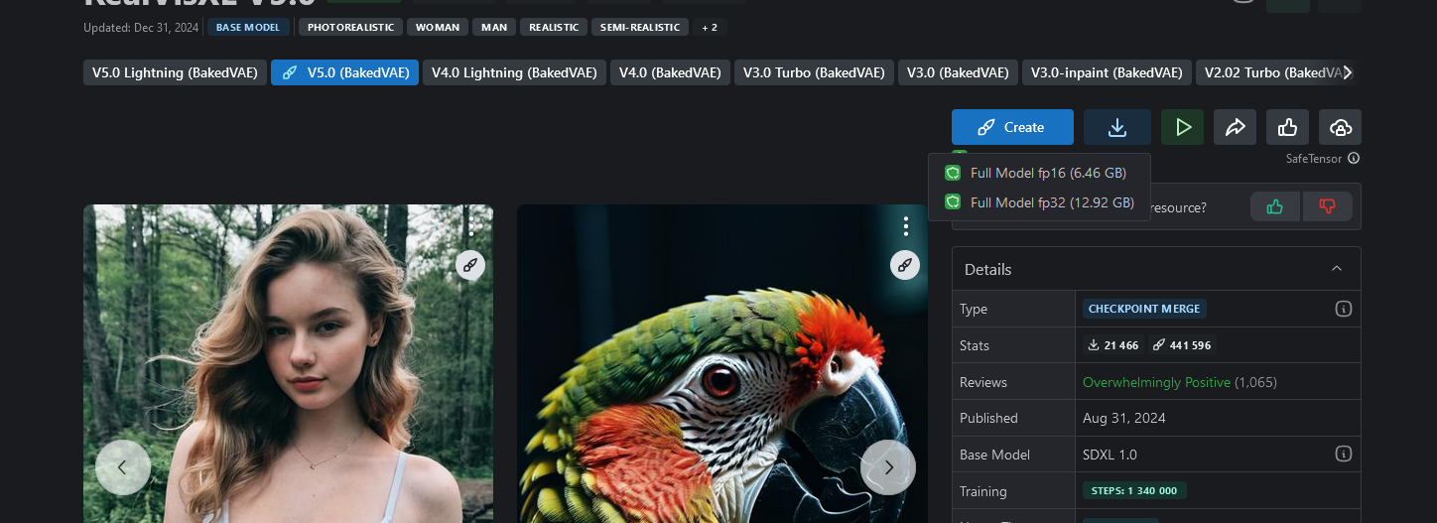The height and width of the screenshot is (523, 1437).
Task: Click the SEMI-REALISTIC tag
Action: click(640, 27)
